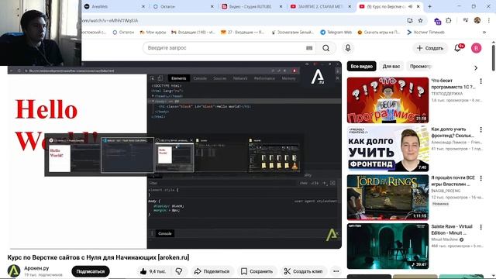496x279 pixels.
Task: Open the Мои курсы bookmark
Action: [x=153, y=33]
